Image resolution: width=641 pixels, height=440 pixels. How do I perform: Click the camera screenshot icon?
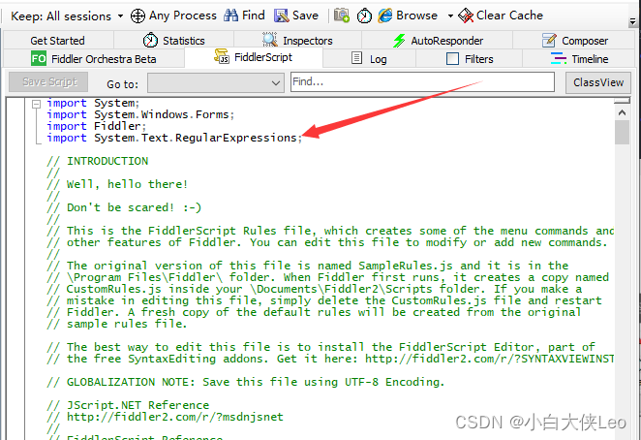[x=342, y=16]
